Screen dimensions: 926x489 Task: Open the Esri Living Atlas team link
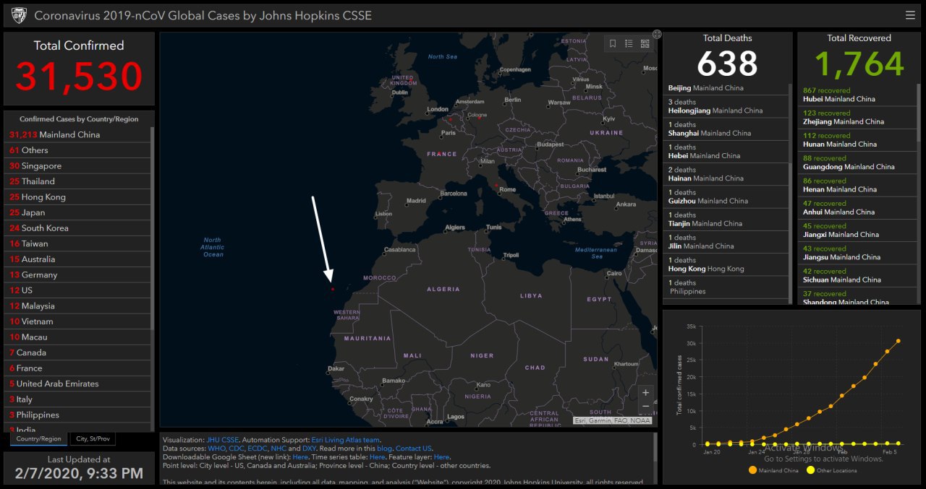(346, 440)
